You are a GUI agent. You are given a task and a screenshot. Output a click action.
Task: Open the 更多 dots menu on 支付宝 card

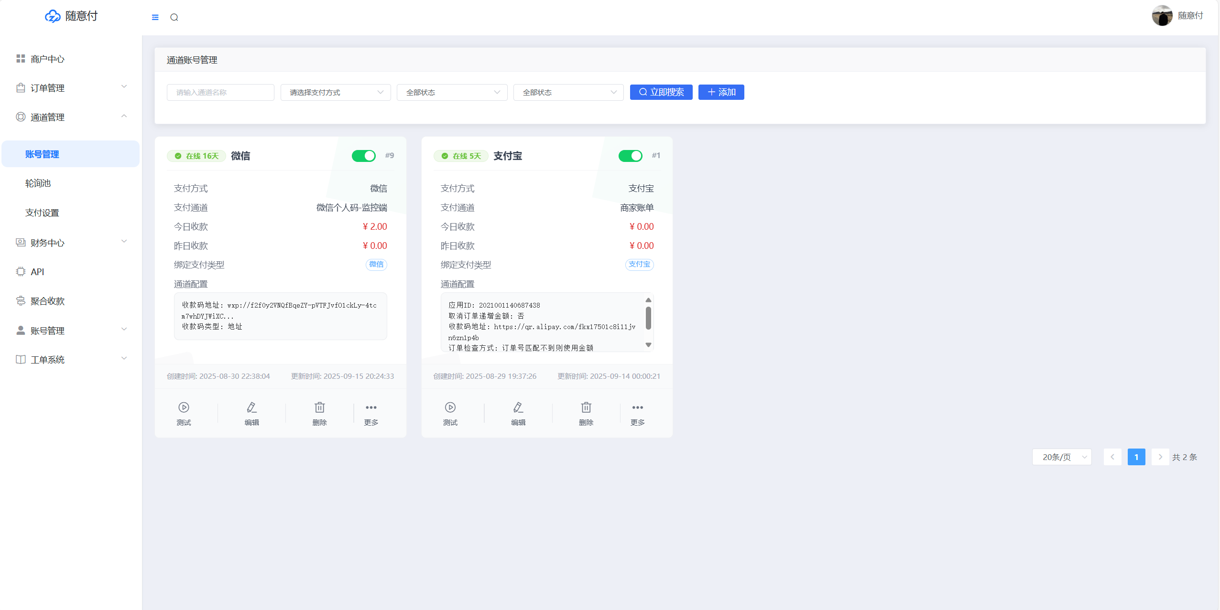637,407
